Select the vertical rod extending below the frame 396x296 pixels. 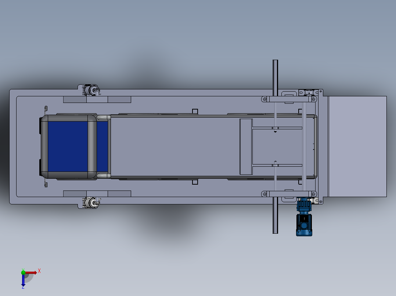point(275,215)
